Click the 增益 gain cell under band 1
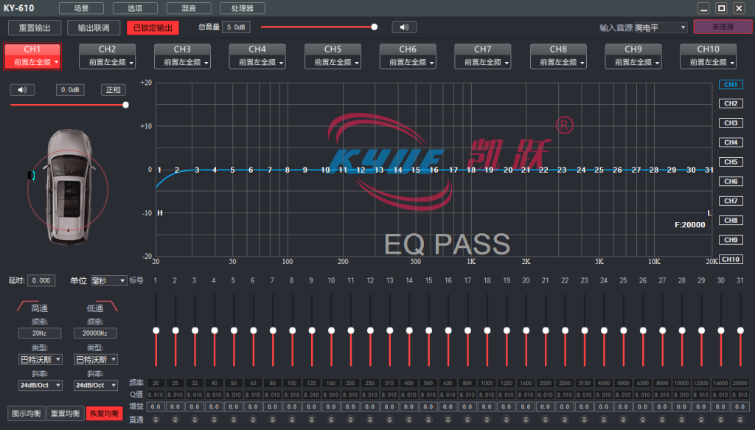Screen dimensions: 755x430 pos(156,407)
